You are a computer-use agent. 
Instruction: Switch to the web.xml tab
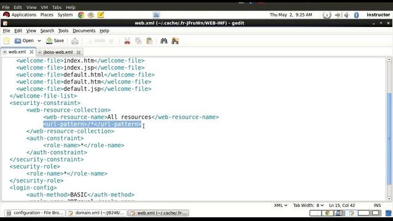tap(17, 52)
